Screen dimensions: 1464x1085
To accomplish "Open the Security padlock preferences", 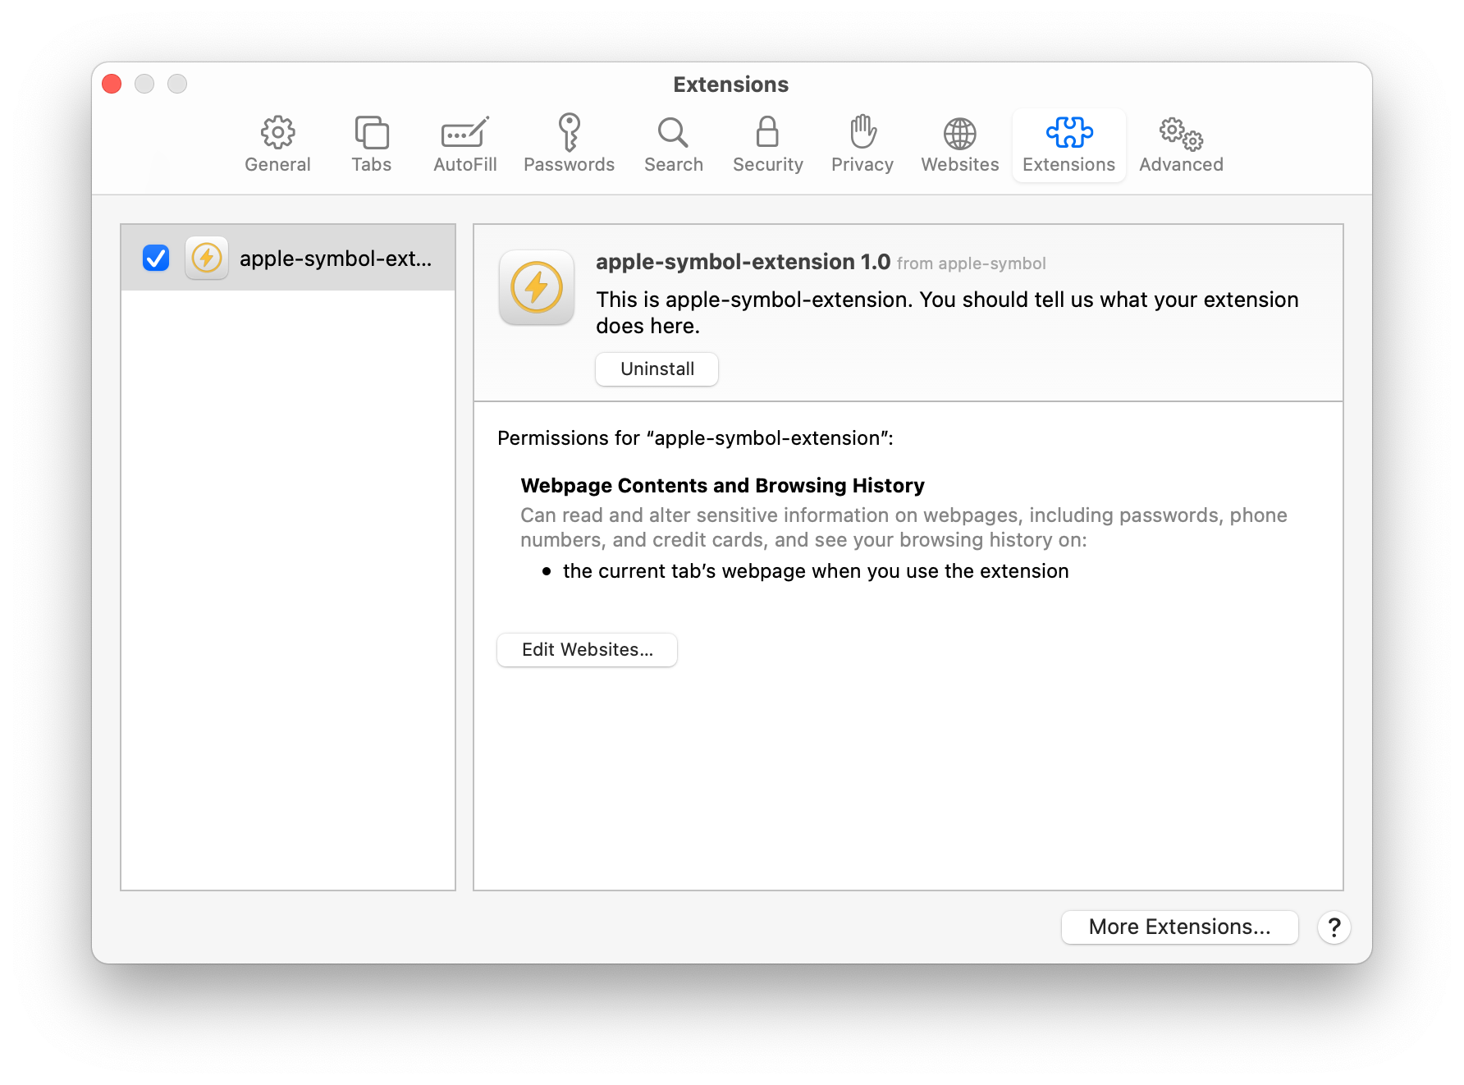I will [x=767, y=144].
